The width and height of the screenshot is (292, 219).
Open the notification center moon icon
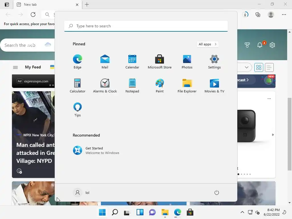click(285, 212)
